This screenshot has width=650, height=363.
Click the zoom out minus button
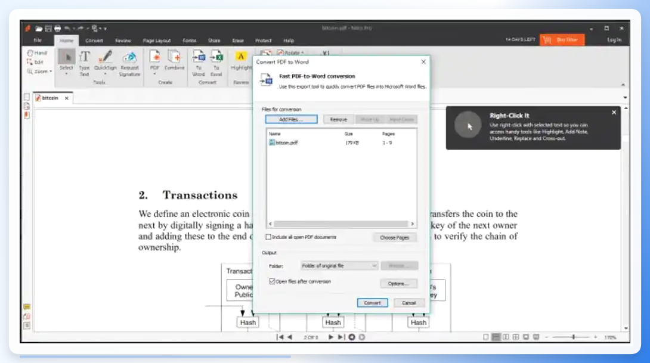click(547, 337)
